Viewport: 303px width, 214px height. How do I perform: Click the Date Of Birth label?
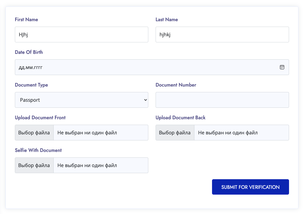coord(29,52)
